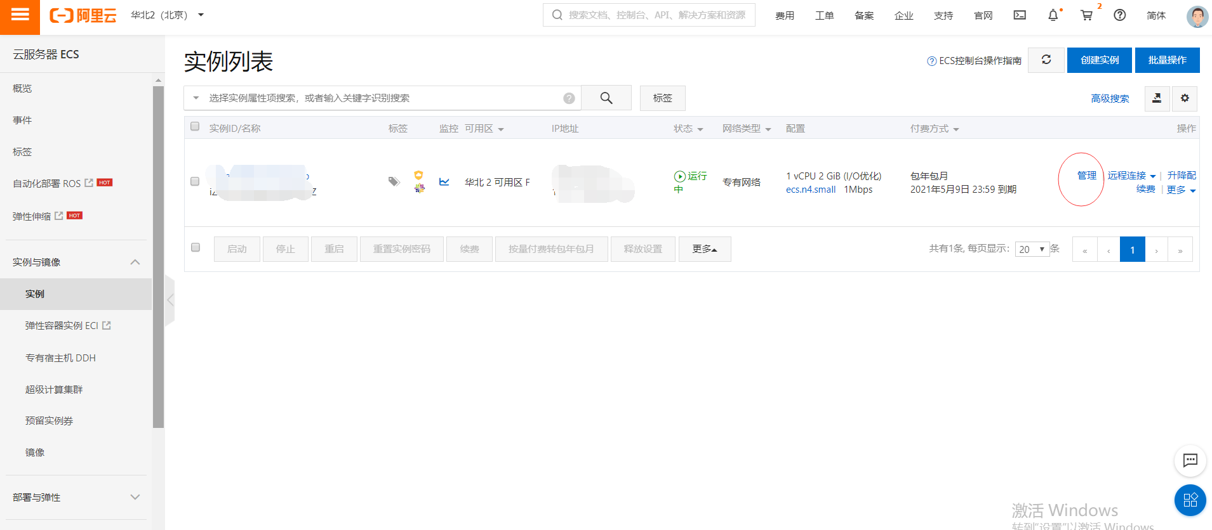Open the row 更多 actions dropdown
Screen dimensions: 1212x530
pyautogui.click(x=1181, y=190)
